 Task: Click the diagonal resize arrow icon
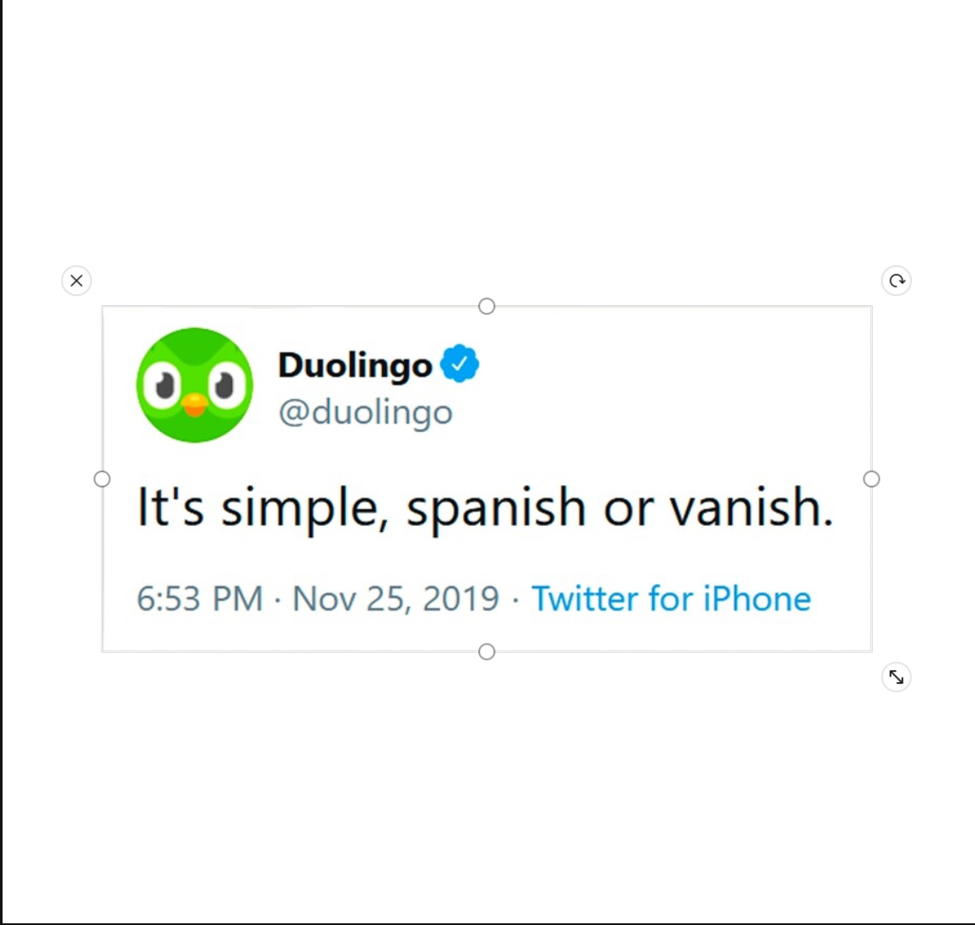coord(897,677)
